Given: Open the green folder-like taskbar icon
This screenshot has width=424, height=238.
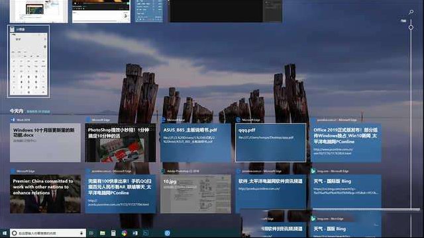Looking at the screenshot, I should tap(103, 233).
